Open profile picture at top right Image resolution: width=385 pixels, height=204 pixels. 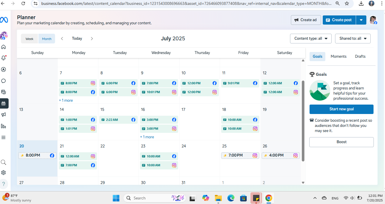coord(373,20)
